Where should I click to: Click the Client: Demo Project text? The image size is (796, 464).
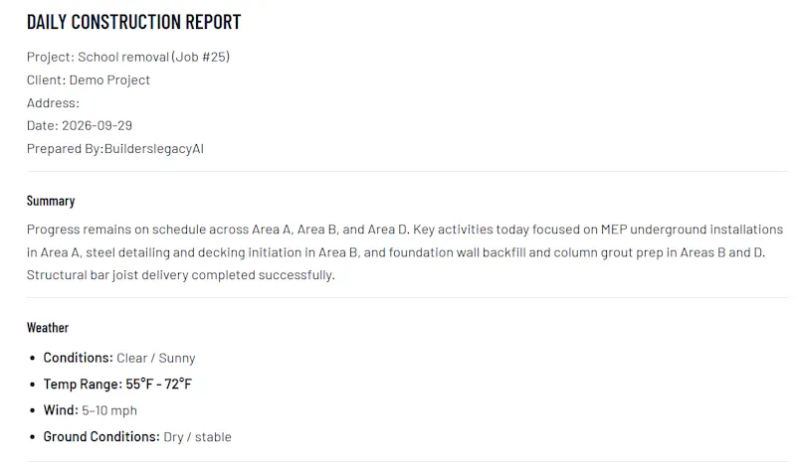tap(89, 80)
